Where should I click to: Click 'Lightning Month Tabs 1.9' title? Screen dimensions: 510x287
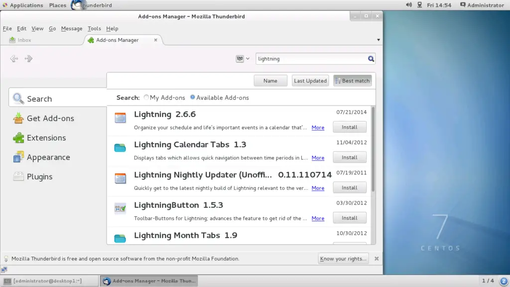click(185, 235)
